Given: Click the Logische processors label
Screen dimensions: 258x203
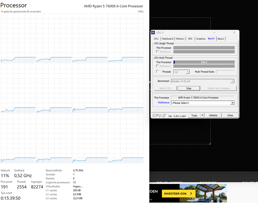Looking at the screenshot, I should 58,182.
